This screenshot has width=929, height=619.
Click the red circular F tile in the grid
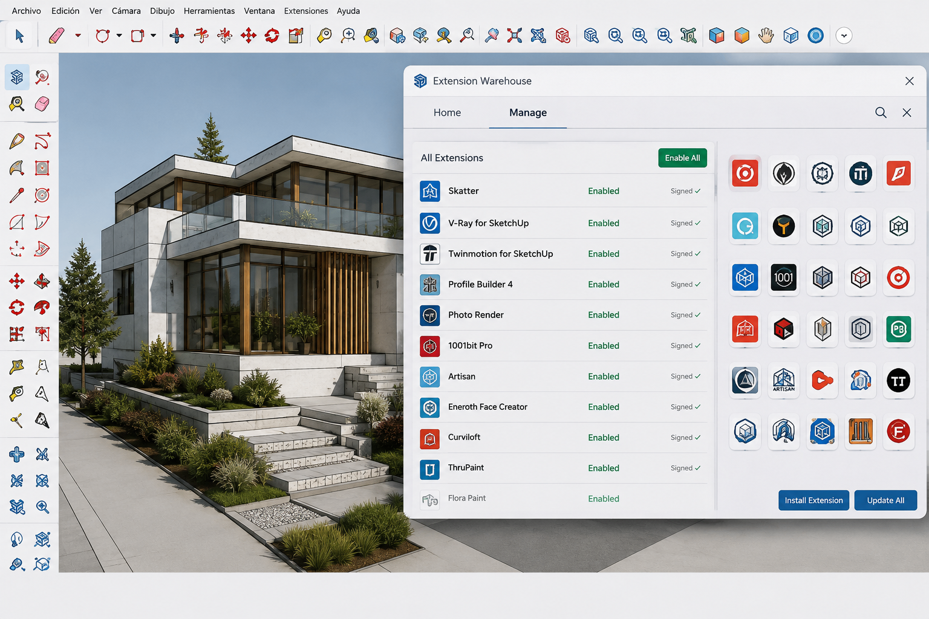(899, 432)
